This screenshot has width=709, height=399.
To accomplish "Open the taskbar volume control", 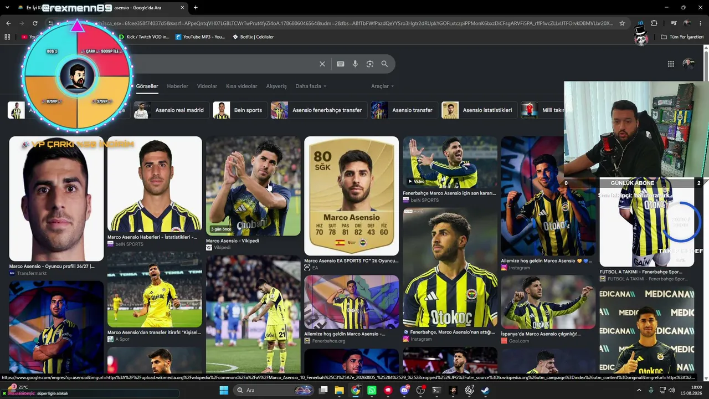I will click(671, 390).
